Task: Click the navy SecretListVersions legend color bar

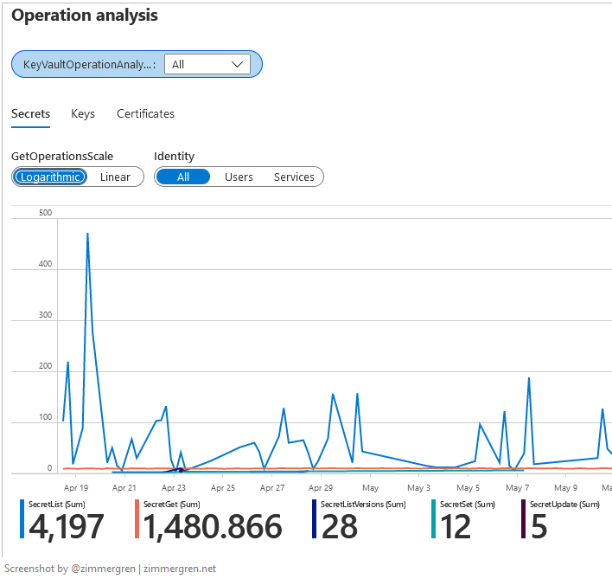Action: coord(313,519)
